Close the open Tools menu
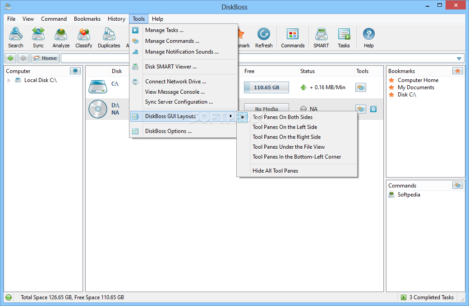The image size is (469, 306). [x=139, y=19]
